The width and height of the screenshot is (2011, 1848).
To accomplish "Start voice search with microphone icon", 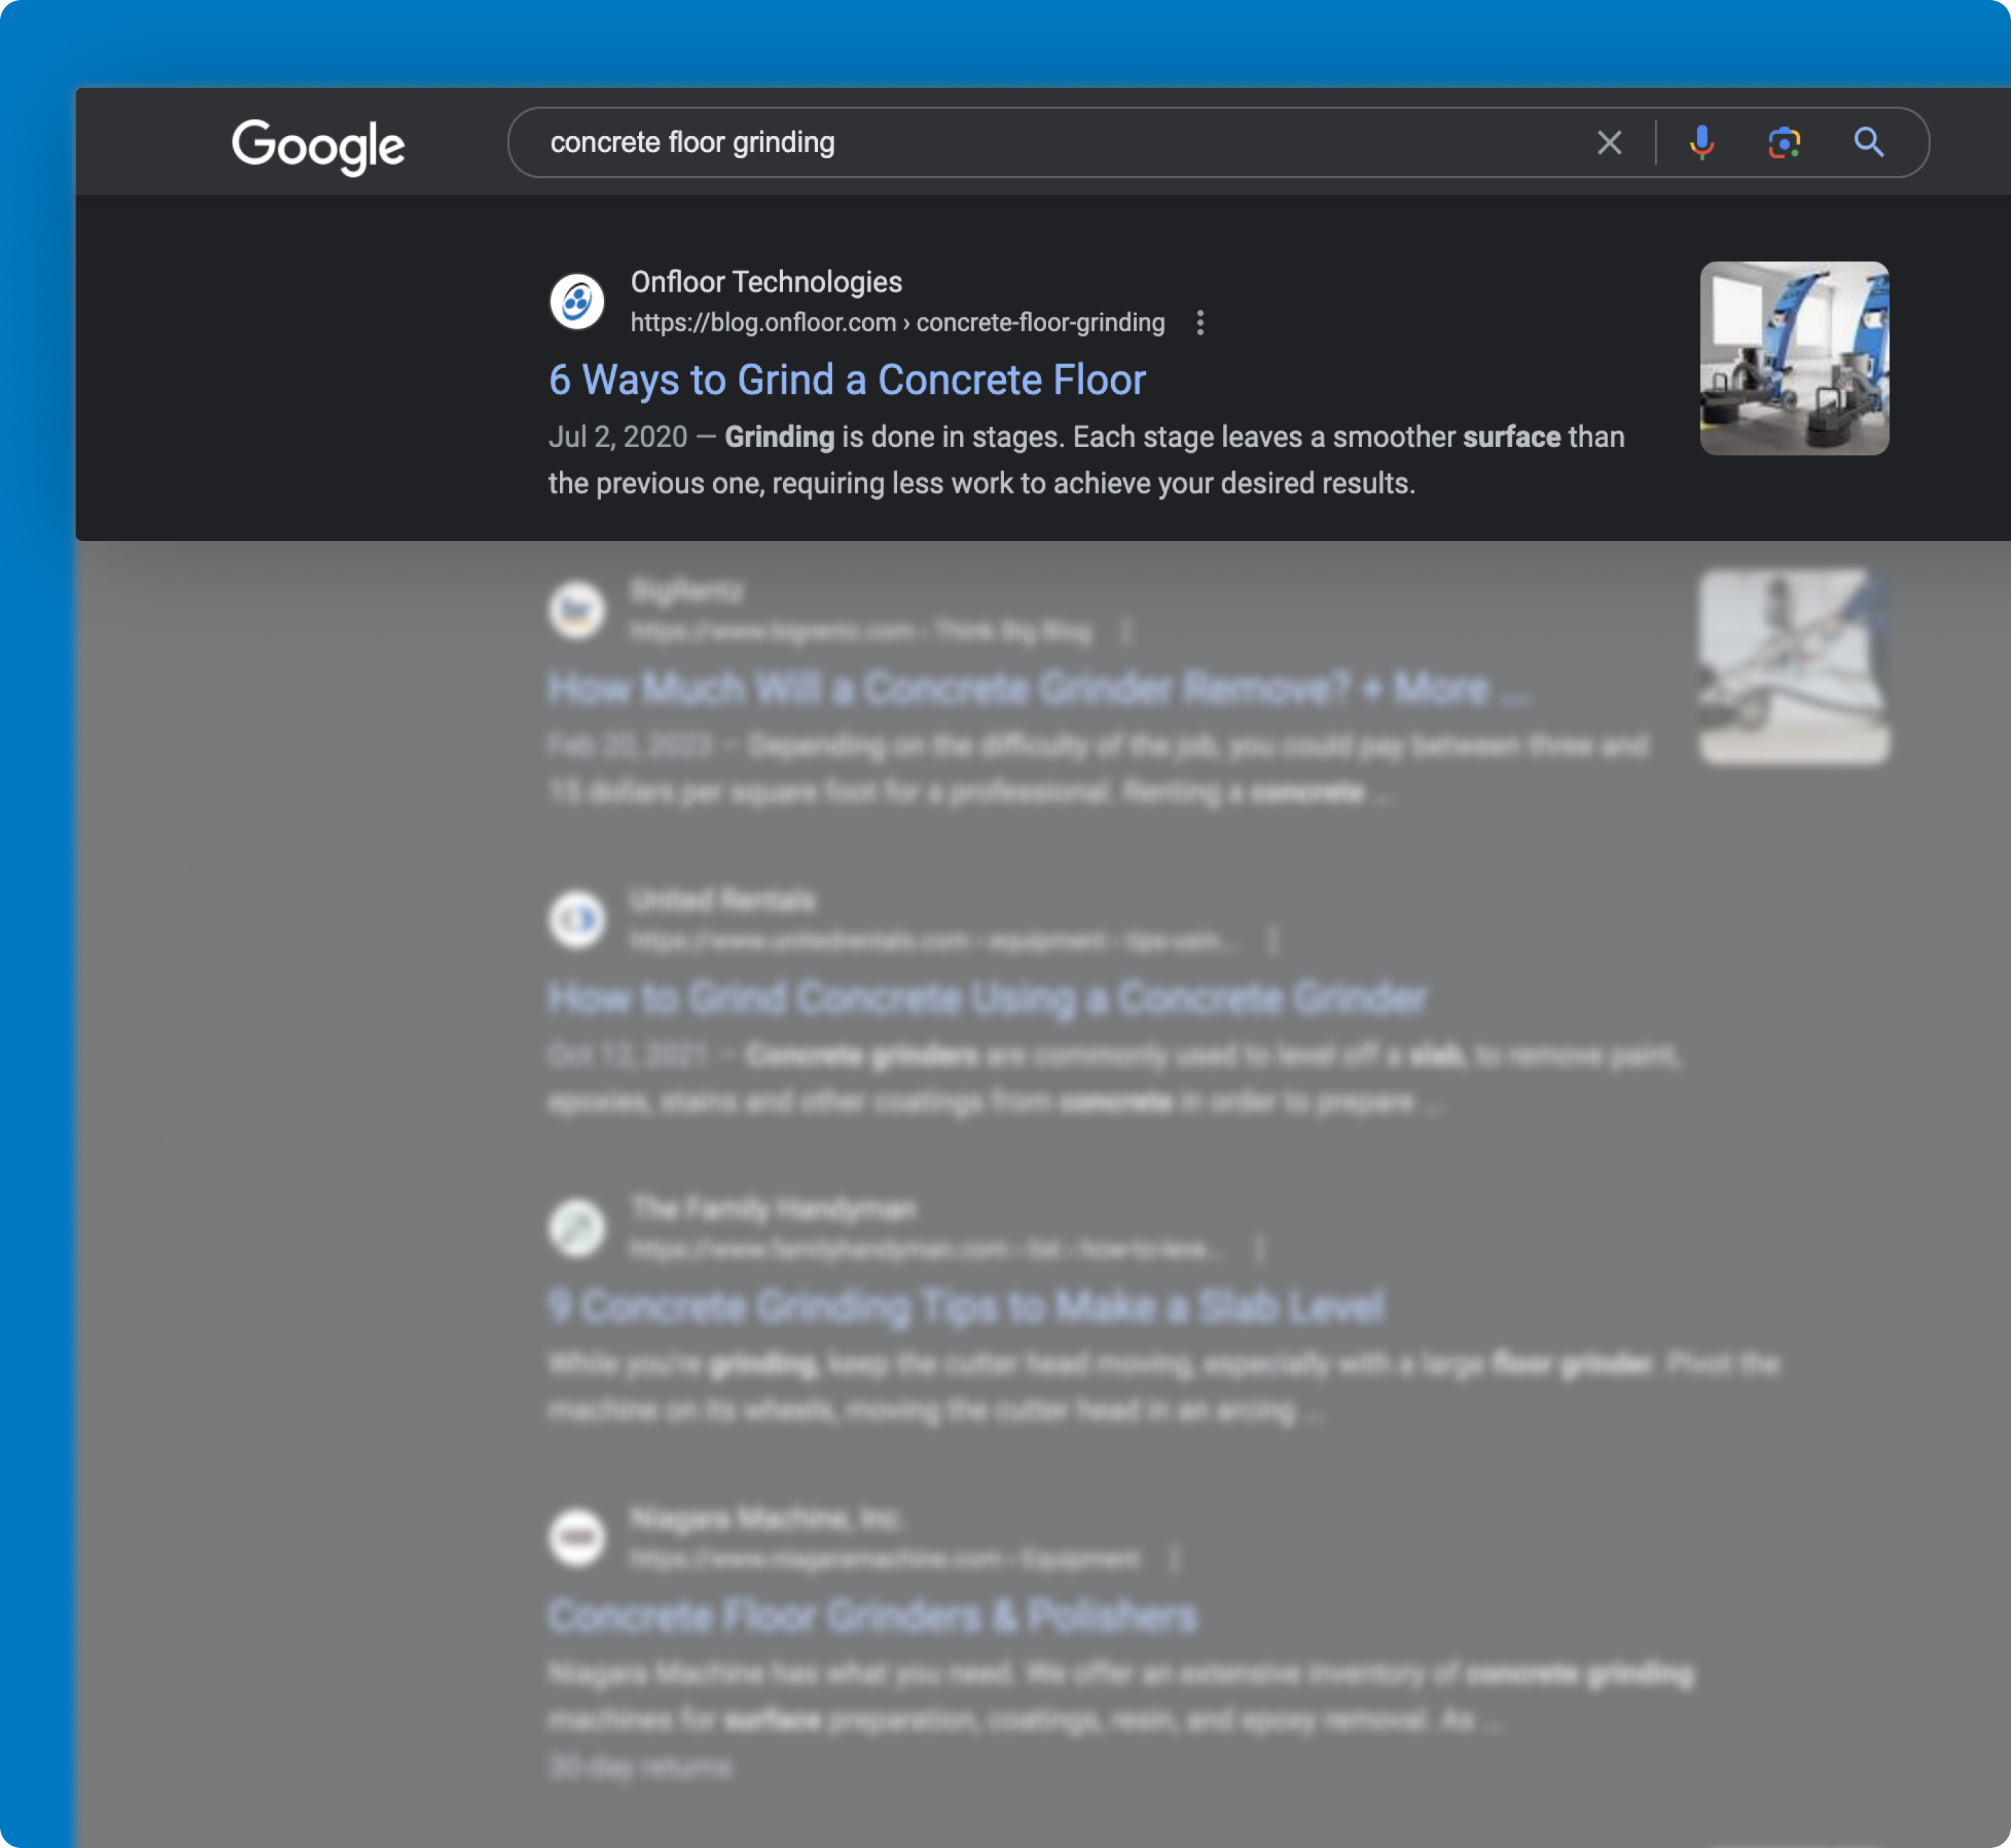I will tap(1701, 143).
